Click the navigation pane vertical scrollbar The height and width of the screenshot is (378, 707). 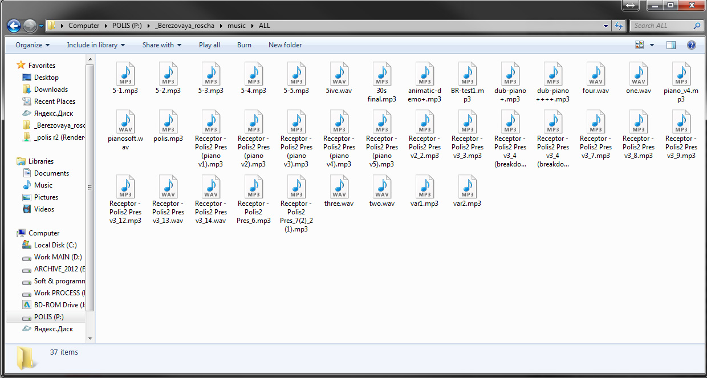90,188
